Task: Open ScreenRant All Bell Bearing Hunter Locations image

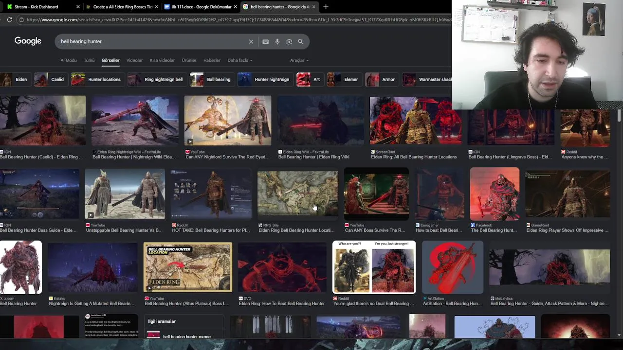Action: (x=416, y=121)
